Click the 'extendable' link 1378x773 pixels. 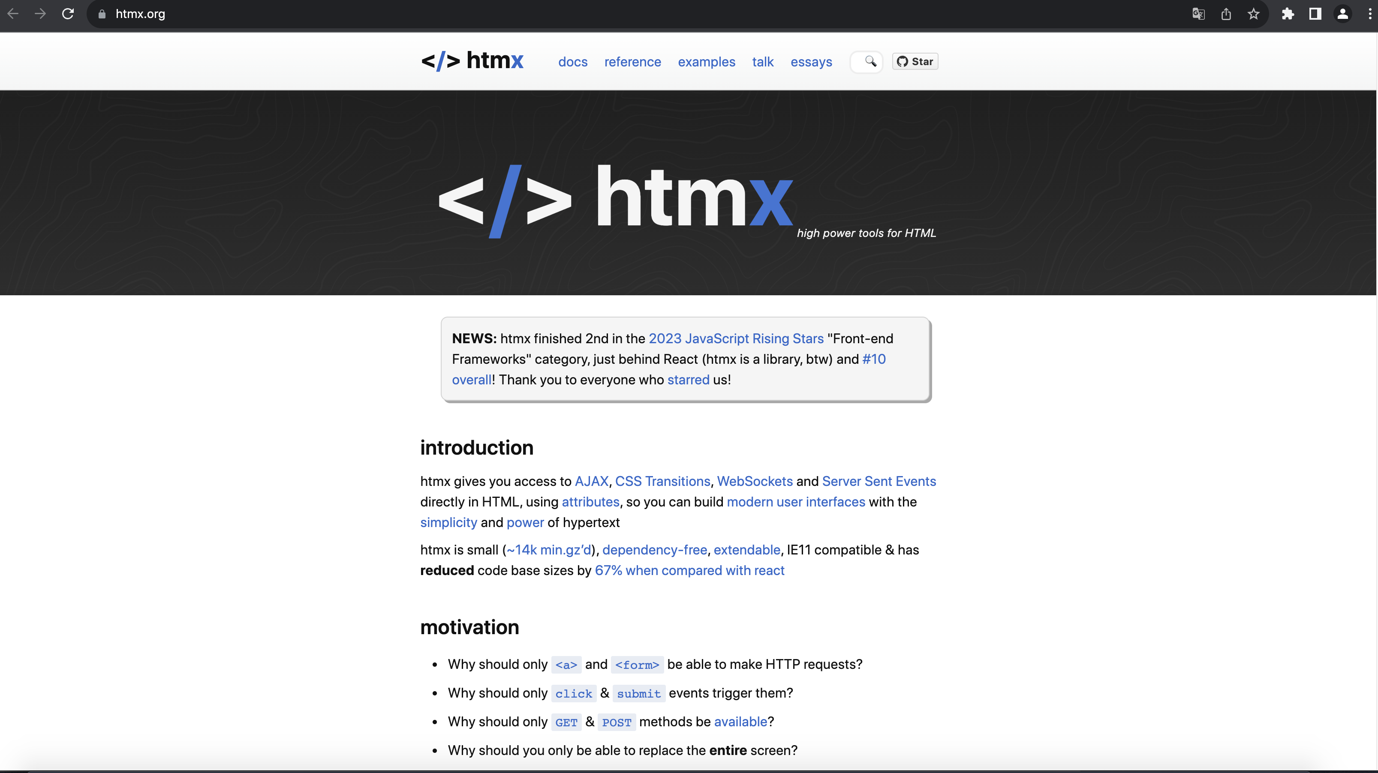click(x=746, y=550)
